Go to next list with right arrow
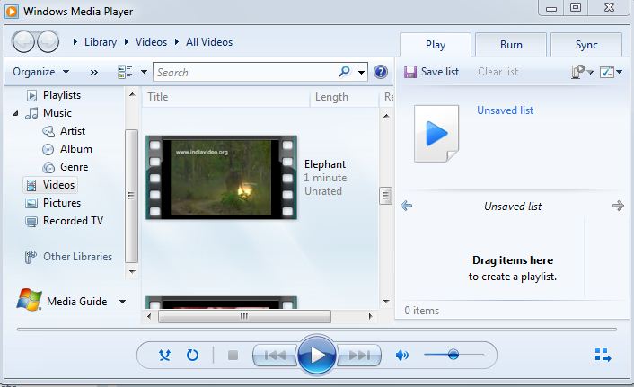The image size is (634, 387). 618,206
